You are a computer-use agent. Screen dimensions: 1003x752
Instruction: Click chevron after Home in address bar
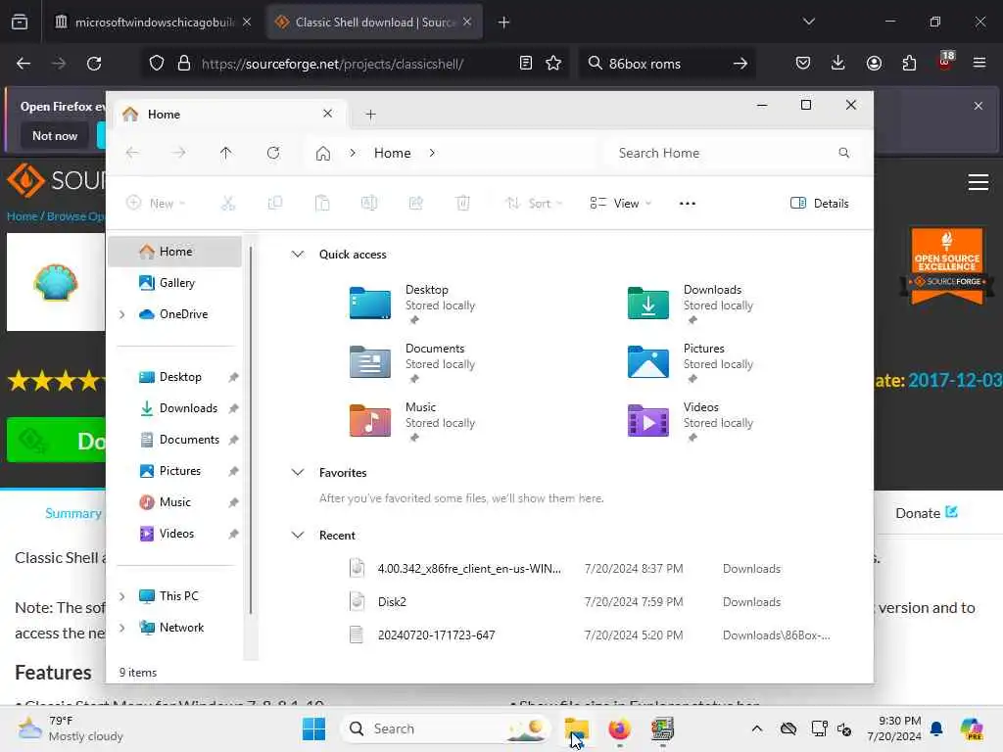coord(432,153)
